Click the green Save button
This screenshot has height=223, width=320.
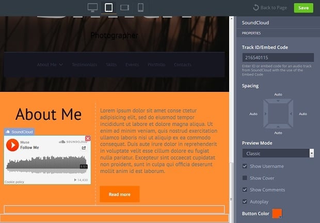(x=303, y=8)
